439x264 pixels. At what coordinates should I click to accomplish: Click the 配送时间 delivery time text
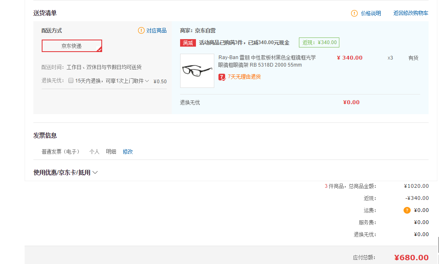[x=92, y=67]
